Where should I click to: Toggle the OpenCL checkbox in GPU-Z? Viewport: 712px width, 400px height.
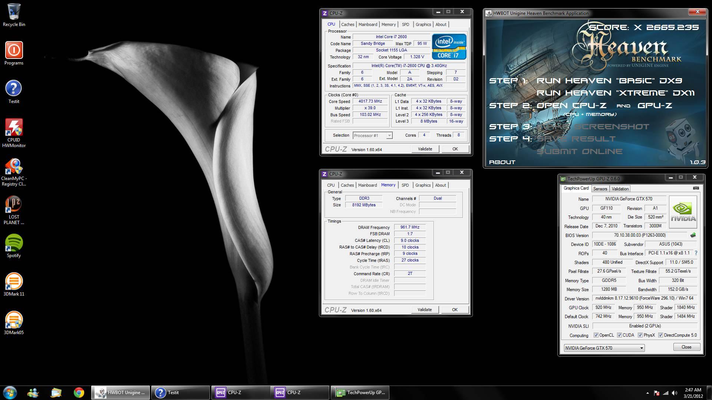(596, 335)
